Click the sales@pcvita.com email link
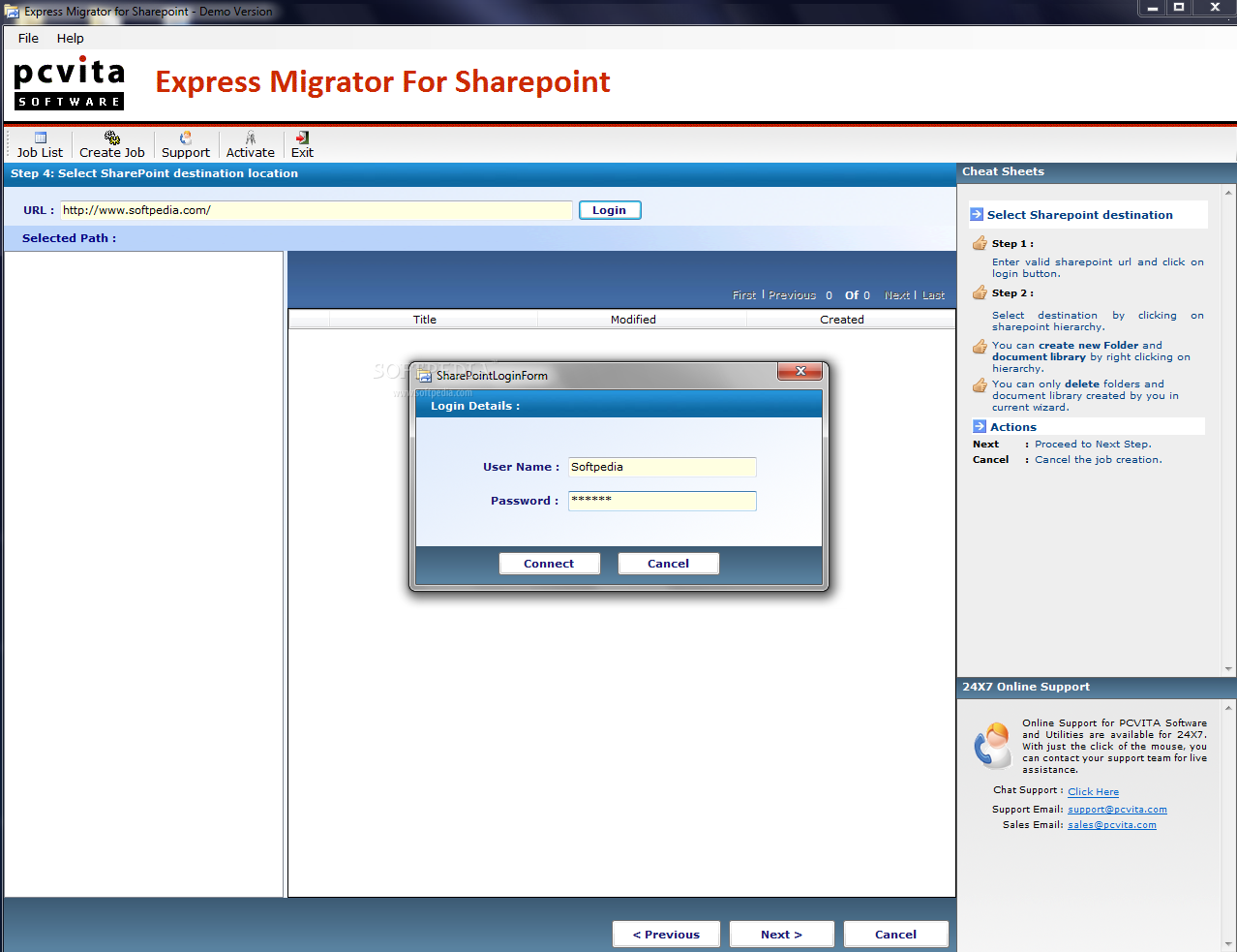The image size is (1237, 952). [x=1112, y=825]
